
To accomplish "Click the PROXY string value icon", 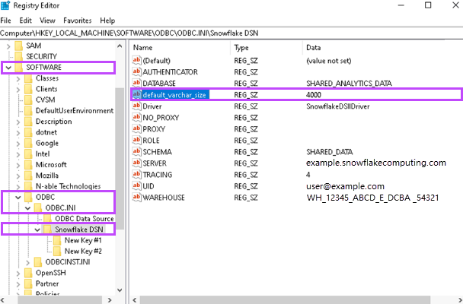I will click(136, 128).
